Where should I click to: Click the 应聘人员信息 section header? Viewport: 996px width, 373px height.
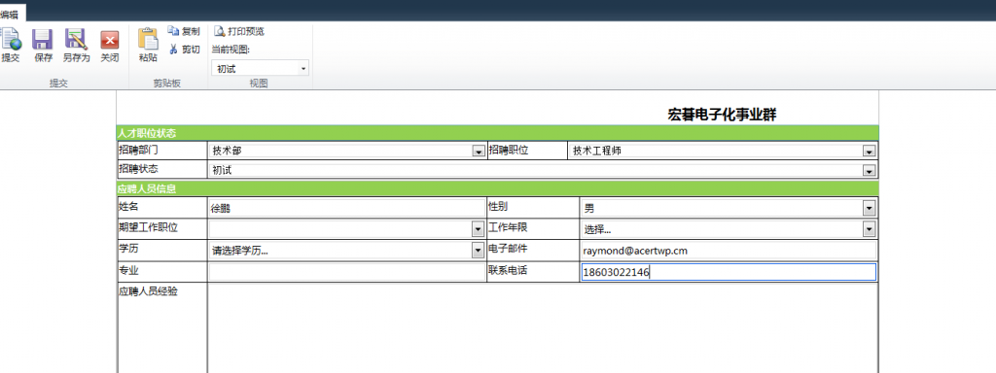tap(497, 188)
